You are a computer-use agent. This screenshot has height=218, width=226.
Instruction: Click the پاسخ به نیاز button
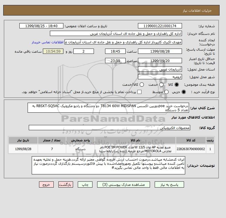(169, 185)
